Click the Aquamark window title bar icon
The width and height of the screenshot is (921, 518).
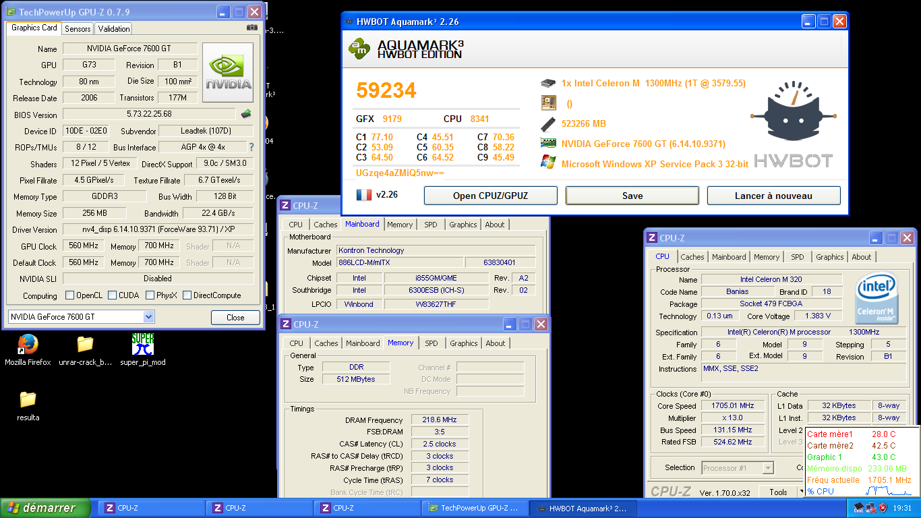tap(349, 22)
